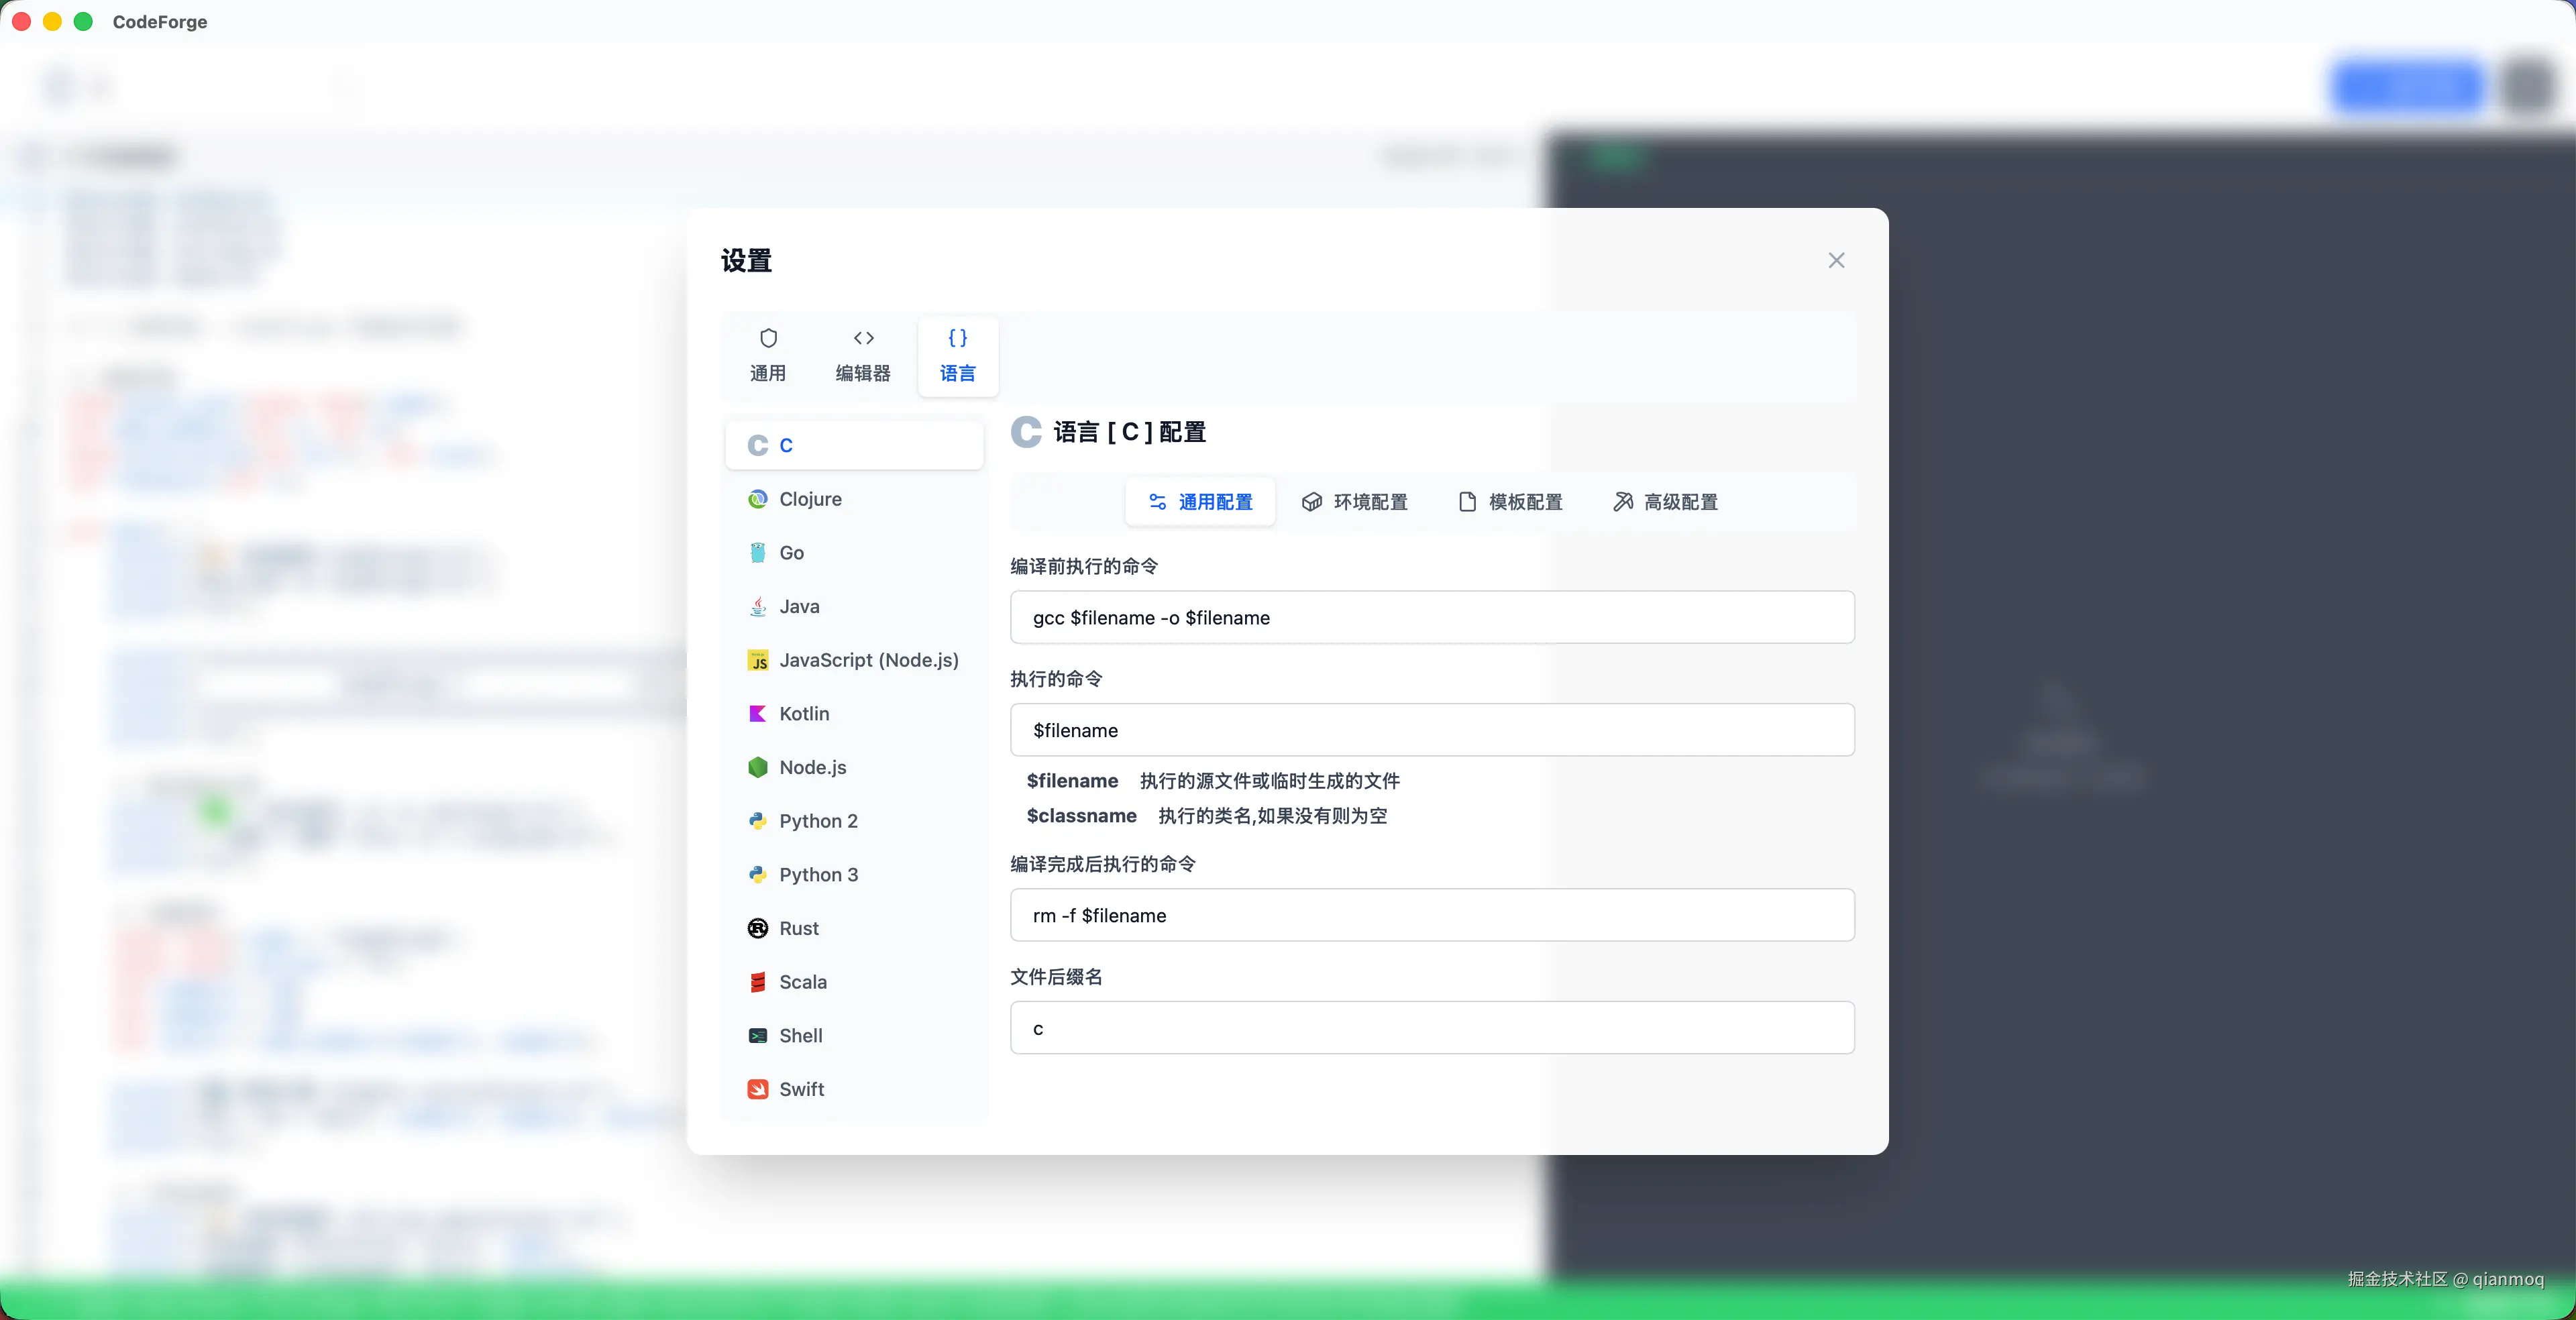Select the C language icon in sidebar
Image resolution: width=2576 pixels, height=1320 pixels.
[x=757, y=445]
